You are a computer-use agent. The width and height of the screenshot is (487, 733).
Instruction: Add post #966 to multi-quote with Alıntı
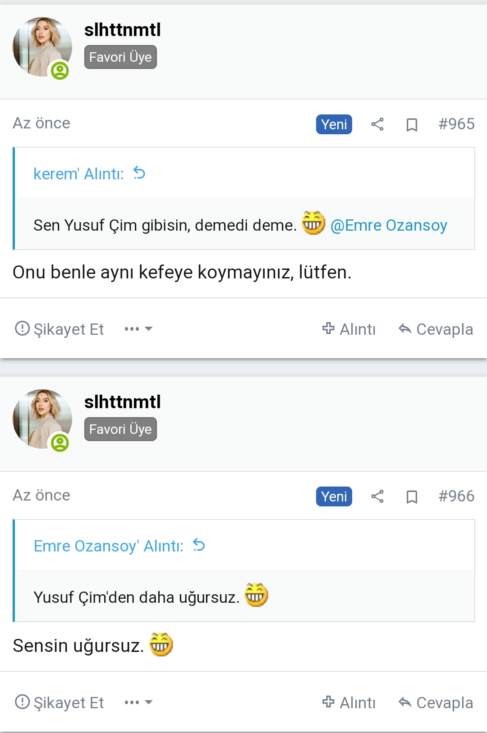click(x=349, y=702)
